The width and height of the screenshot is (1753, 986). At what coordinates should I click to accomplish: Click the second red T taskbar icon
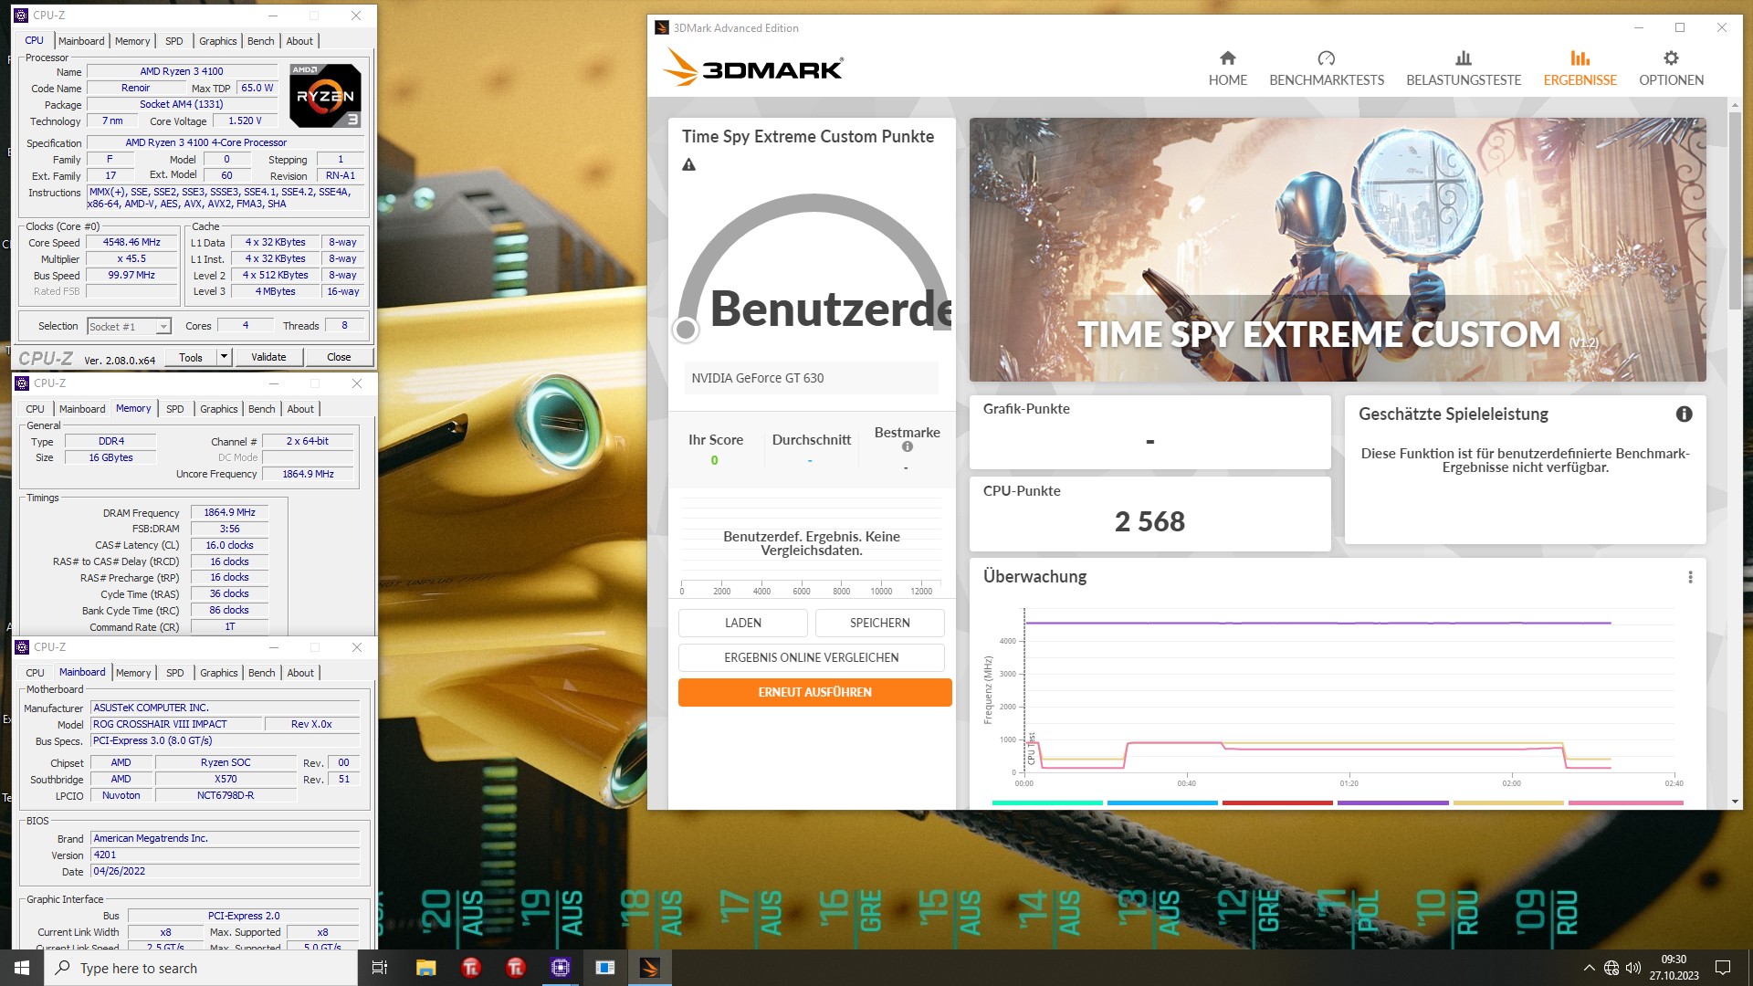click(516, 968)
